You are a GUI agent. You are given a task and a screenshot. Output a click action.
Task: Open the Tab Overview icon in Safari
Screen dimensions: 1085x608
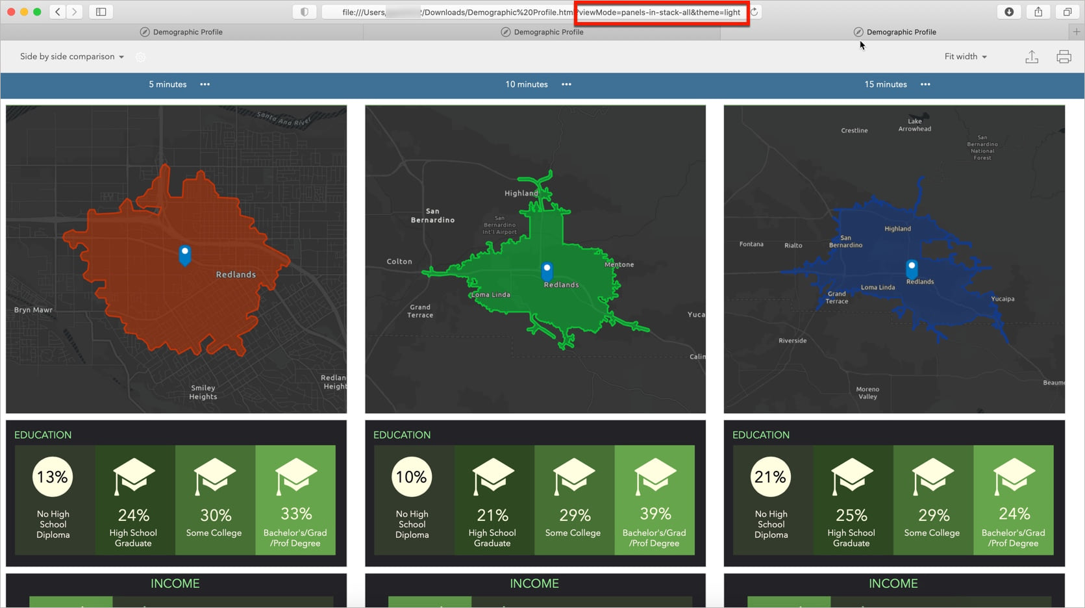1067,11
